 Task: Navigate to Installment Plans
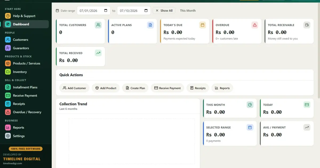coord(26,87)
